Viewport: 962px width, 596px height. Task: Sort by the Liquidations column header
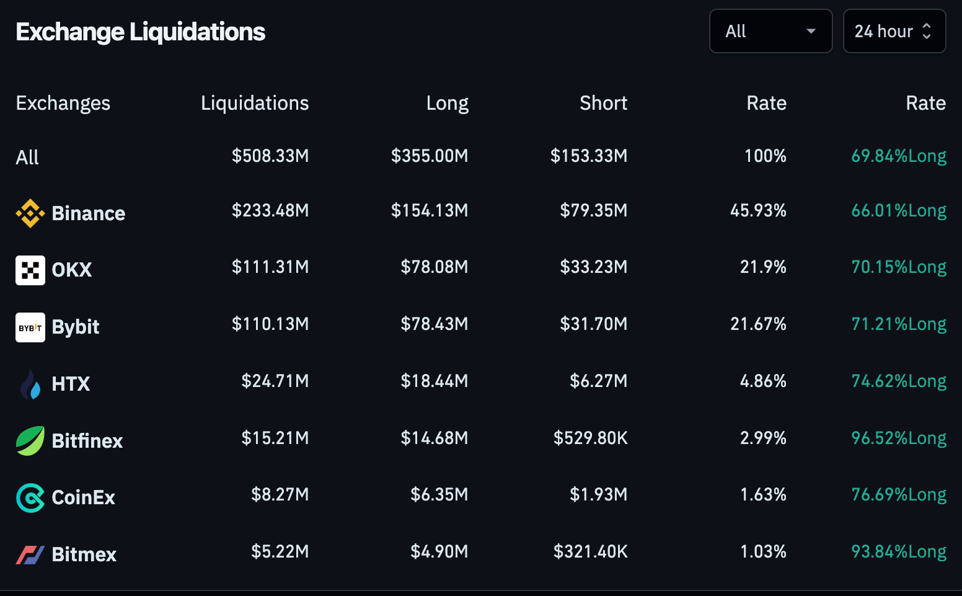pyautogui.click(x=254, y=103)
